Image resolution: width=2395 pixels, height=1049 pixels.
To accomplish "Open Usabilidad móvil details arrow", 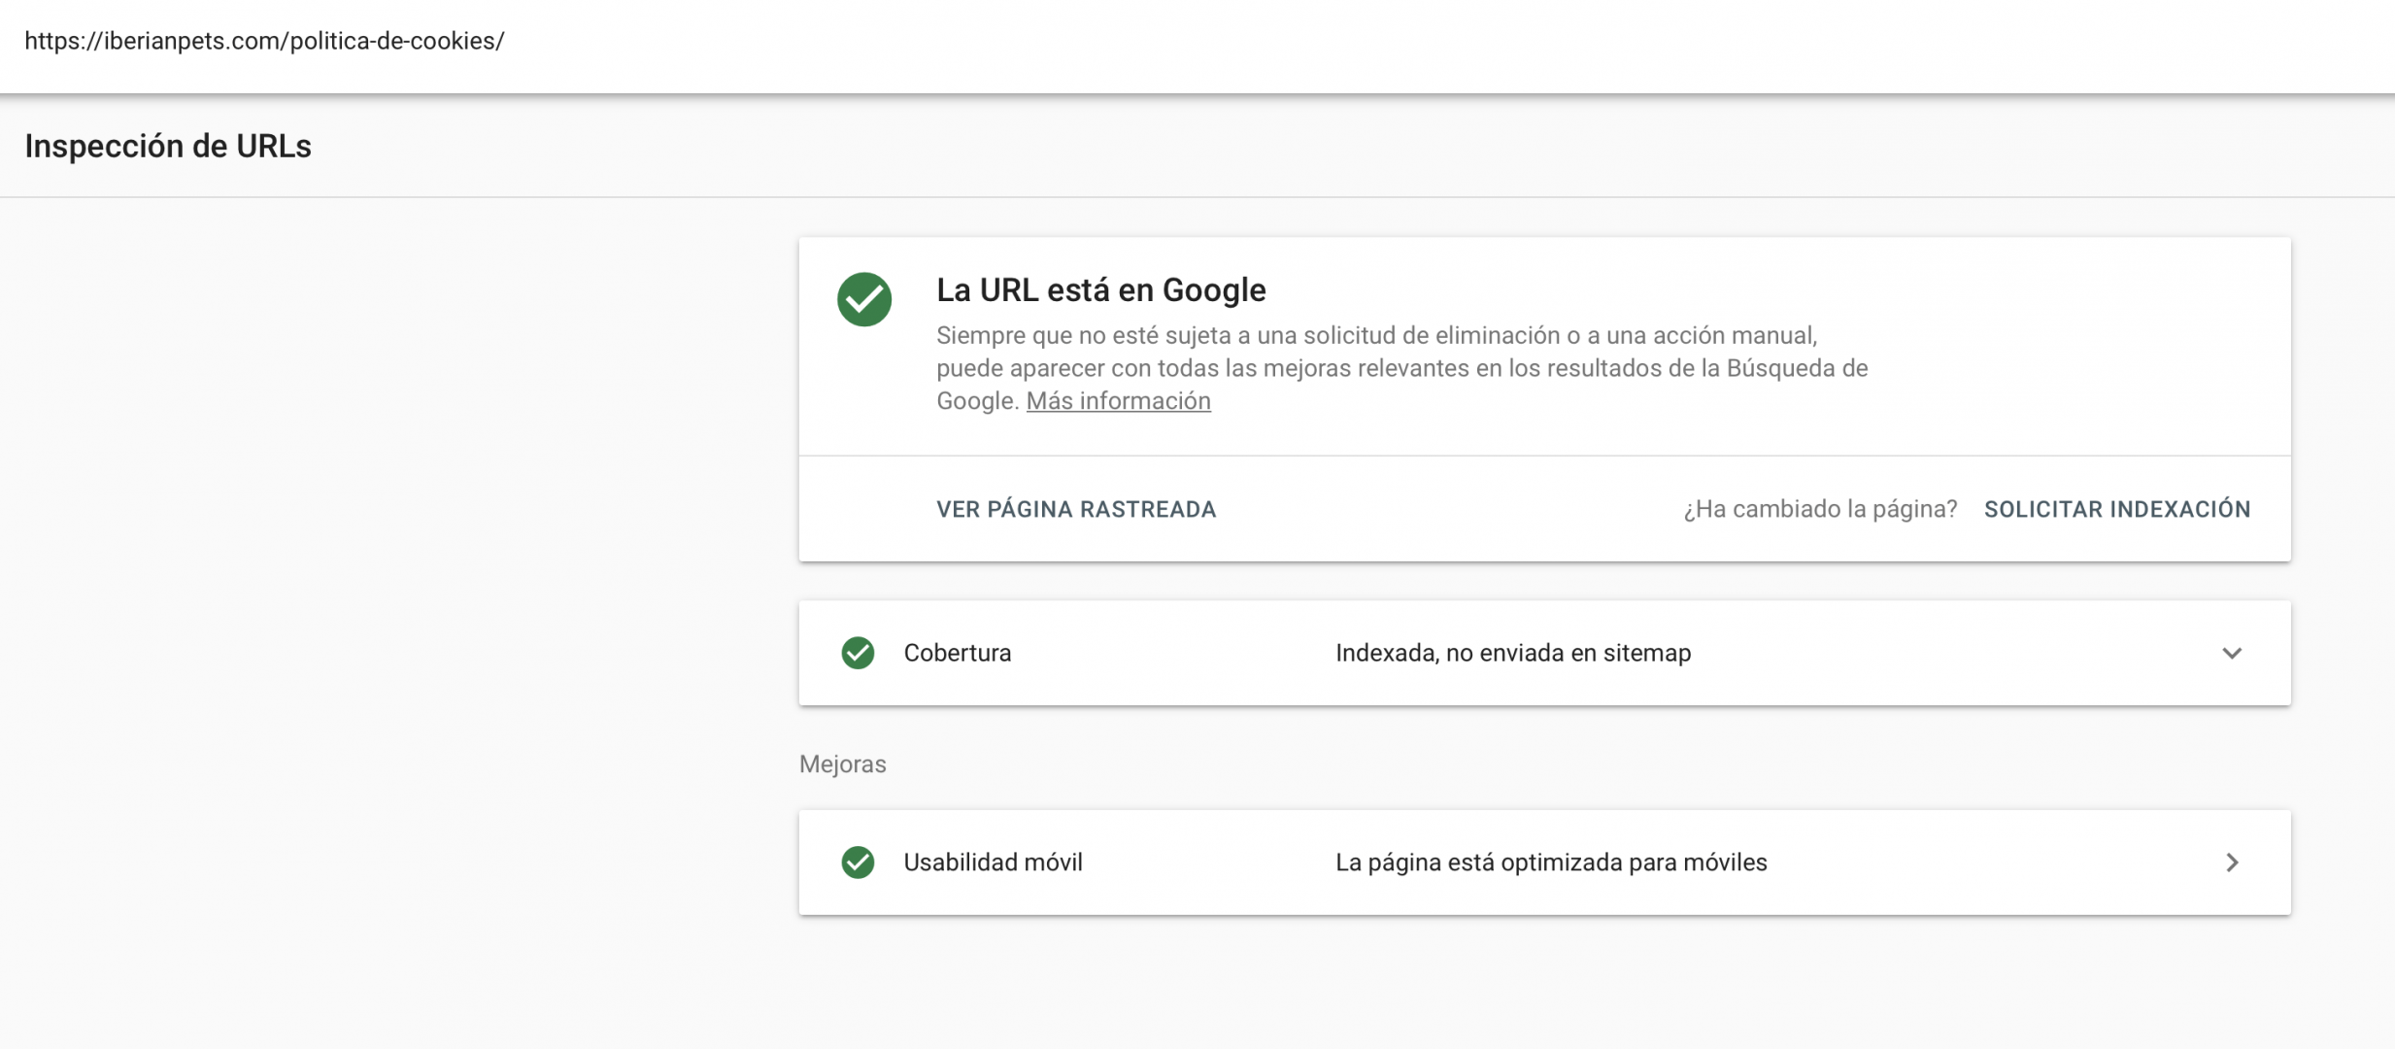I will 2232,863.
